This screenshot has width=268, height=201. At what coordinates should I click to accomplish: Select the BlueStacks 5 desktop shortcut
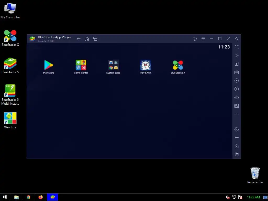pyautogui.click(x=10, y=66)
